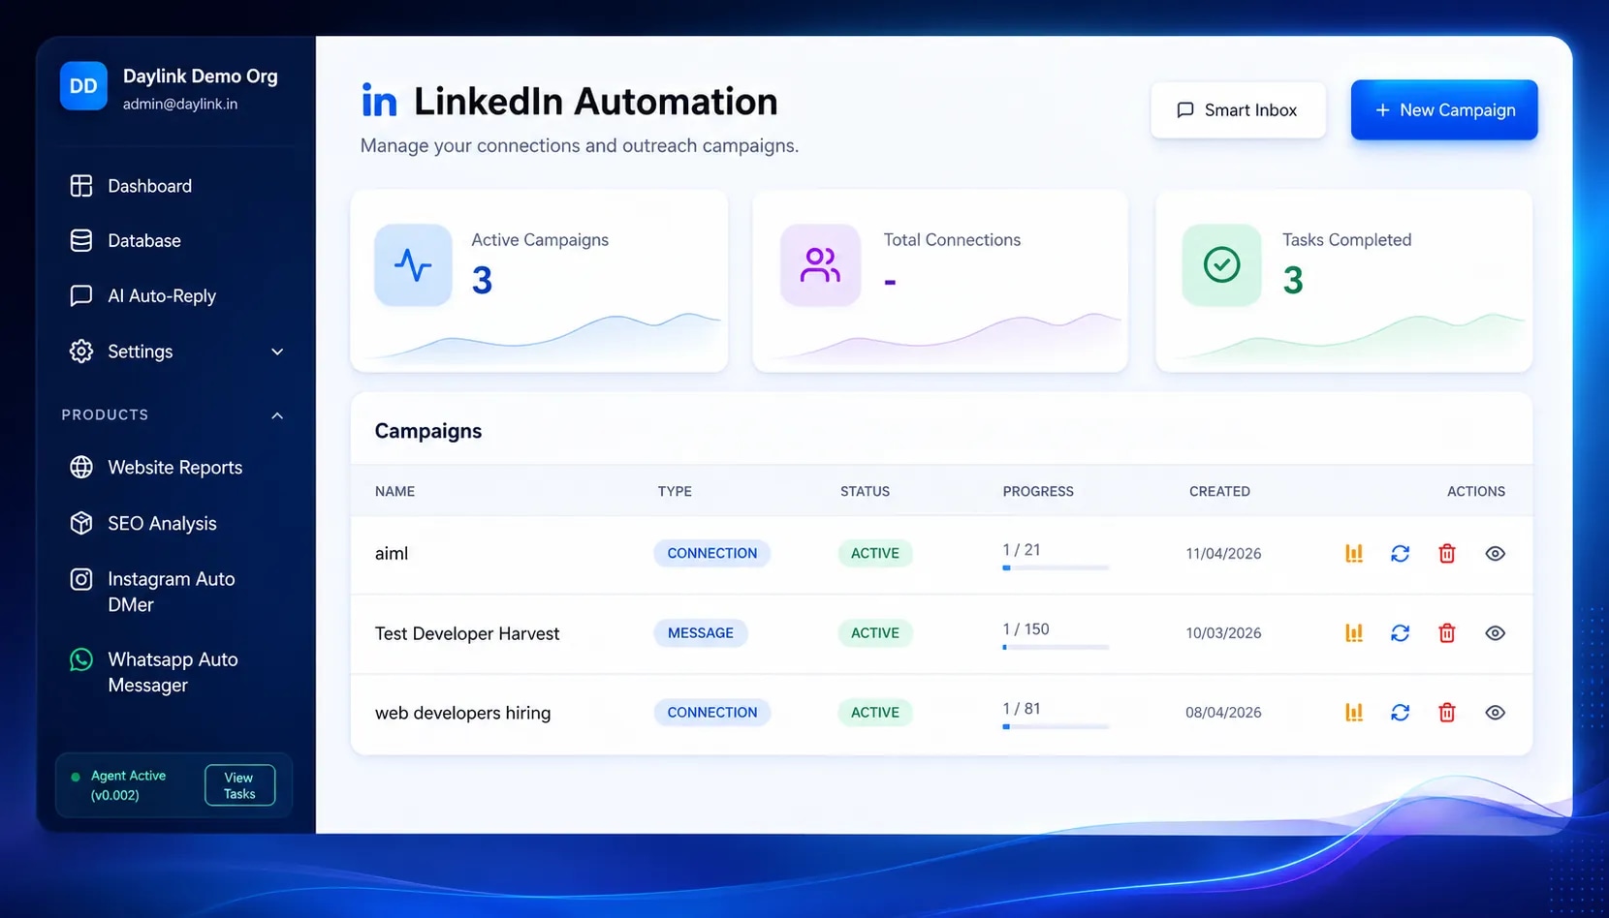Image resolution: width=1609 pixels, height=918 pixels.
Task: Toggle view eye for web developers hiring
Action: pyautogui.click(x=1495, y=713)
